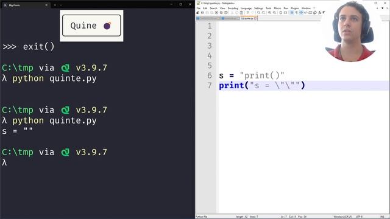Open the Window menu
This screenshot has height=219, width=390.
click(306, 8)
